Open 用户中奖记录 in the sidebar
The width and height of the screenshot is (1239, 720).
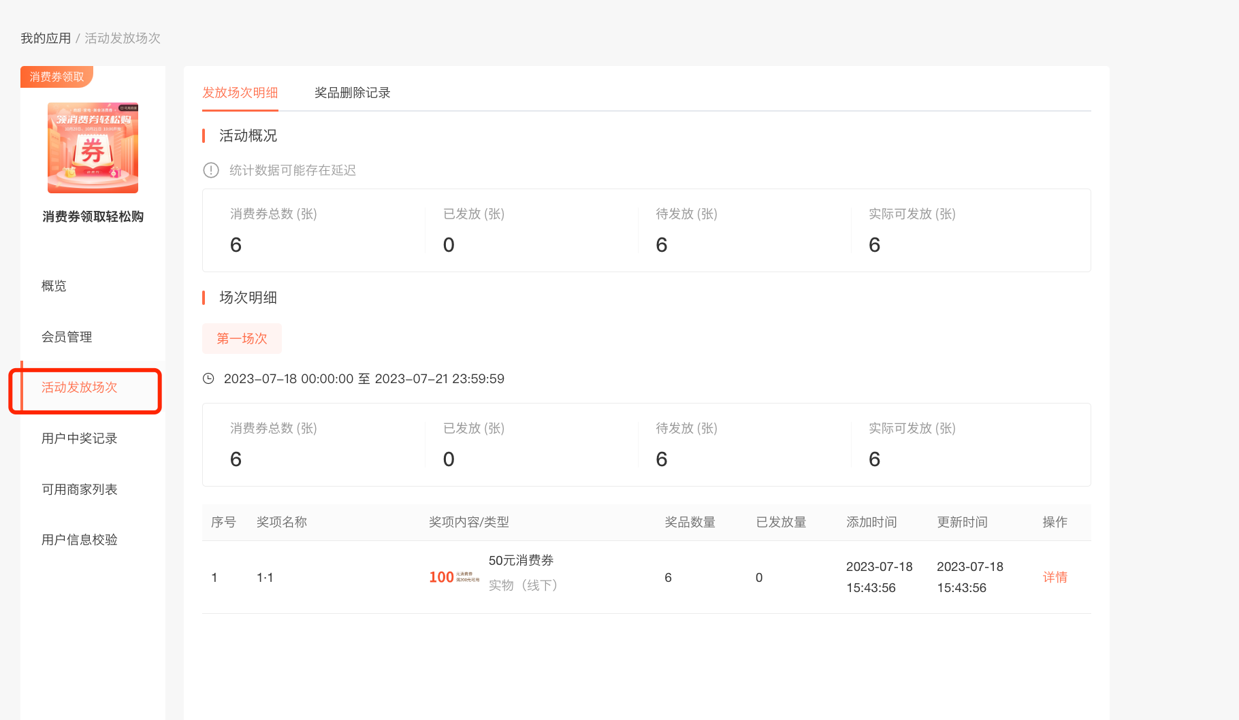tap(79, 438)
